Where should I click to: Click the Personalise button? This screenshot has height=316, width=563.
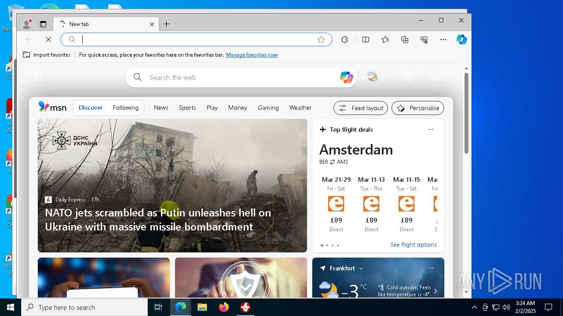click(418, 108)
